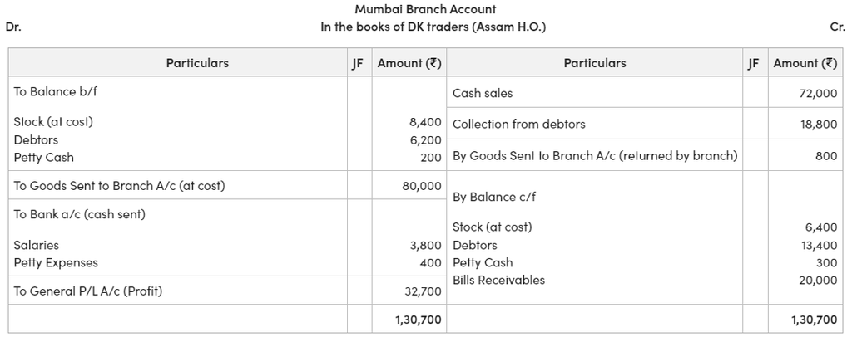Click the Mumbai Branch Account title
The height and width of the screenshot is (342, 852).
coord(425,9)
